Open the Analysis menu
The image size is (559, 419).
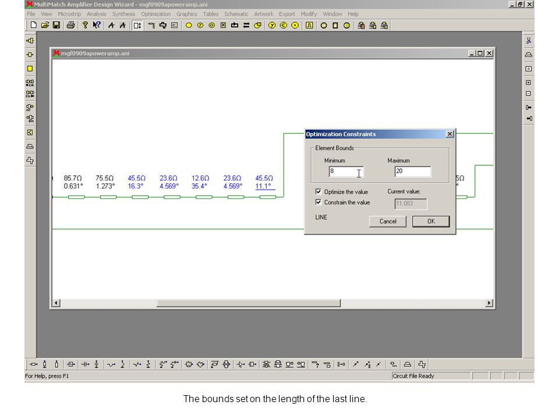(x=97, y=14)
